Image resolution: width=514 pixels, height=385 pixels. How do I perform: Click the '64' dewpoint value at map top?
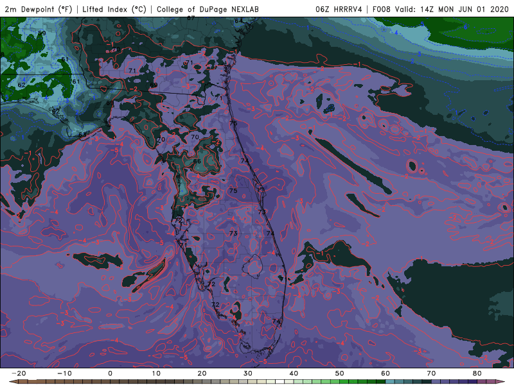tap(238, 21)
